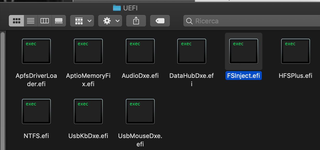
Task: Click in the Ricerca search field
Action: pos(252,21)
